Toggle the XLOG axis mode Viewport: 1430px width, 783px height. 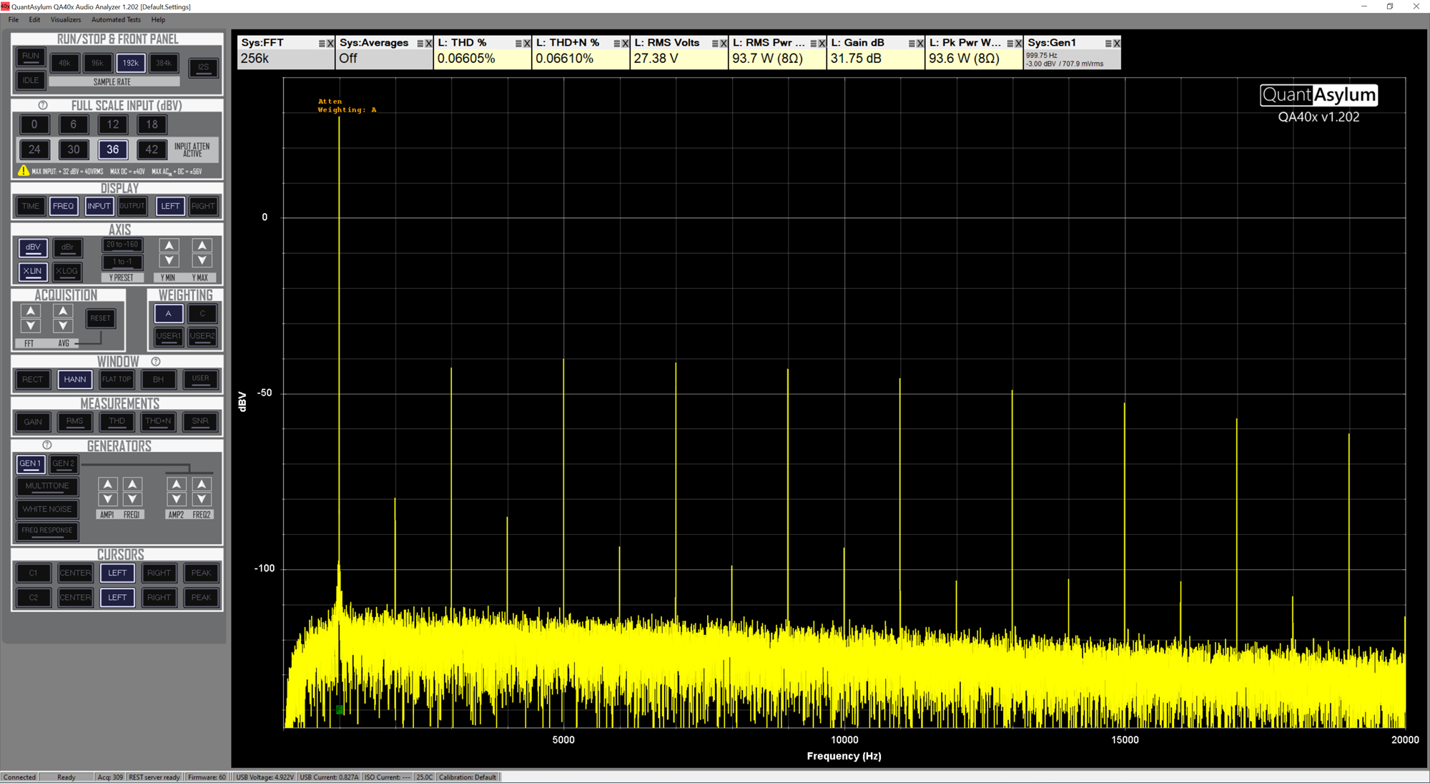point(66,272)
